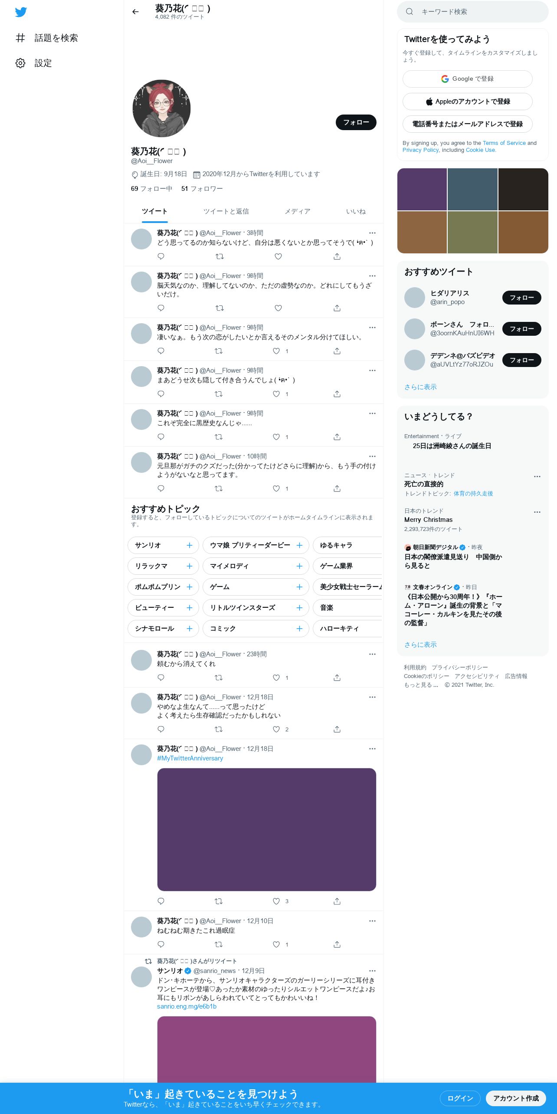Add シナモロール topic with plus icon
The height and width of the screenshot is (1114, 557).
click(x=190, y=629)
